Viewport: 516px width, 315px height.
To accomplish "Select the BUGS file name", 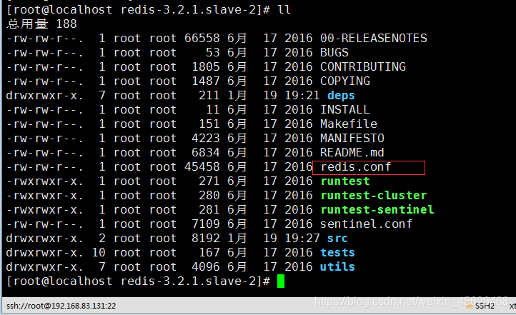I will tap(334, 53).
